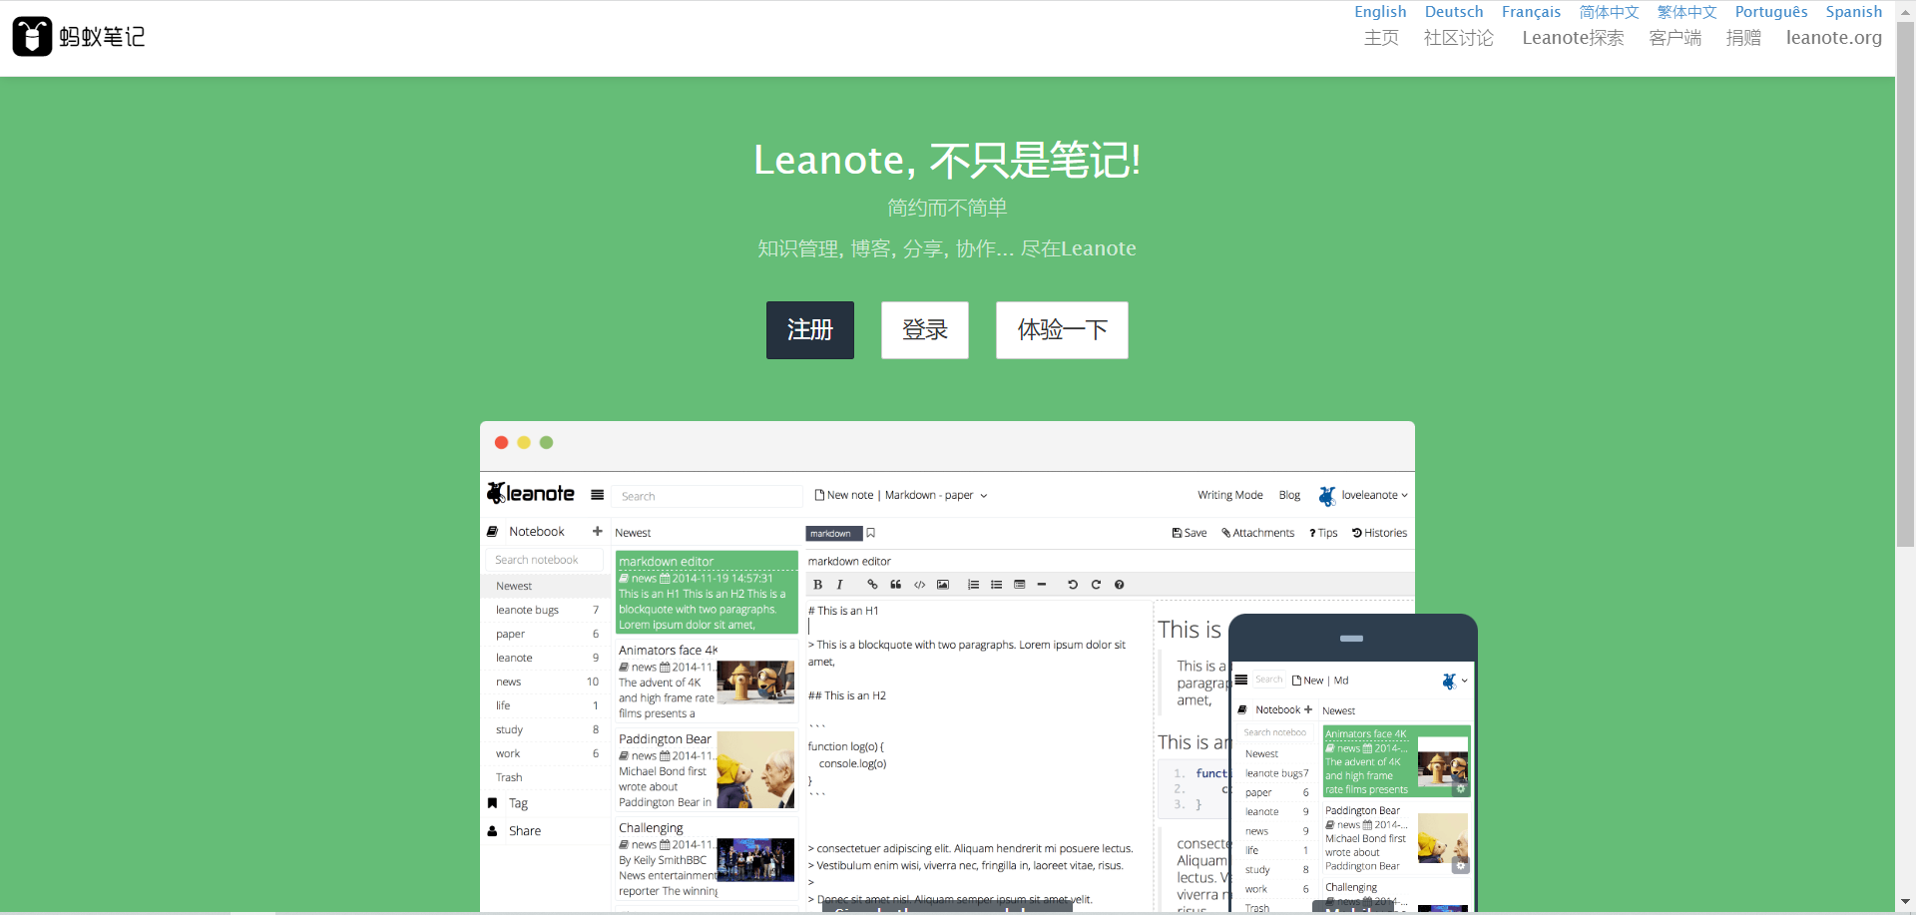Click the markdown tag label above the note title
Screen dimensions: 1916x915
tap(833, 533)
